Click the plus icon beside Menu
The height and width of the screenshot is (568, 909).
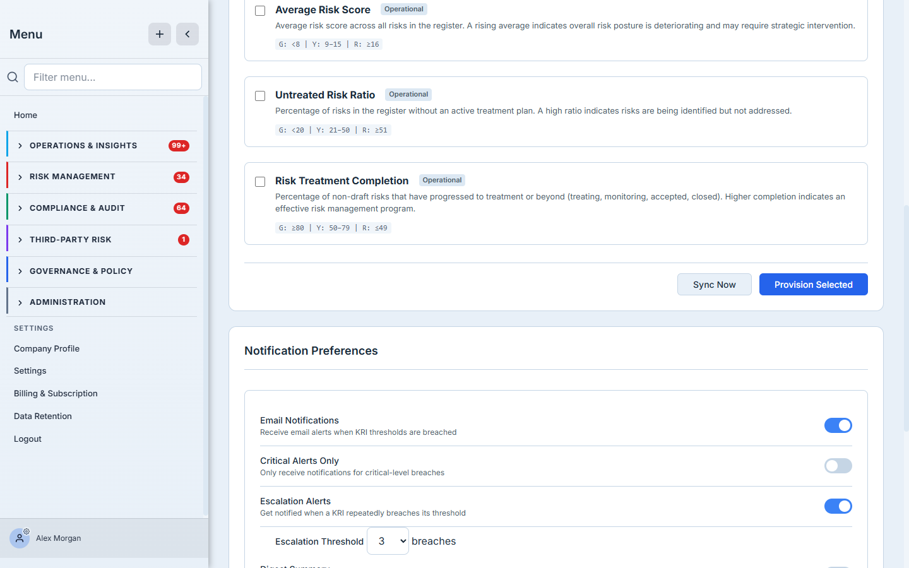tap(160, 34)
